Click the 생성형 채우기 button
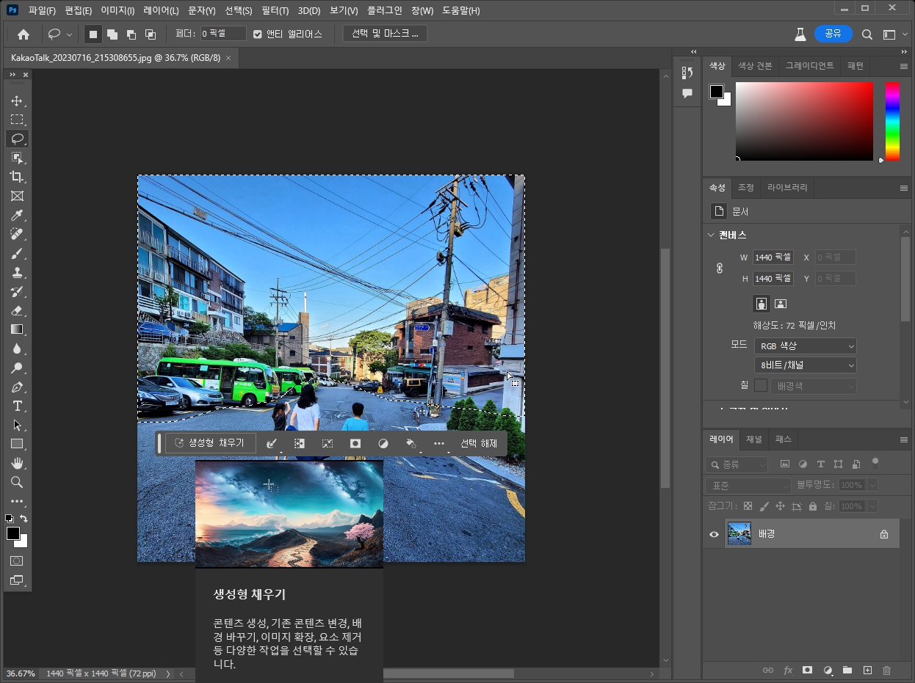Viewport: 915px width, 683px height. 210,443
